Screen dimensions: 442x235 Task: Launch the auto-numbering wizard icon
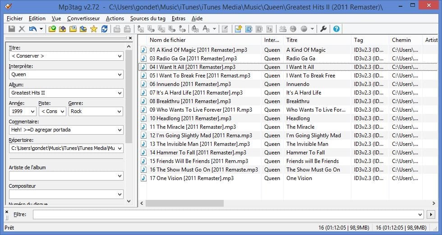click(269, 29)
